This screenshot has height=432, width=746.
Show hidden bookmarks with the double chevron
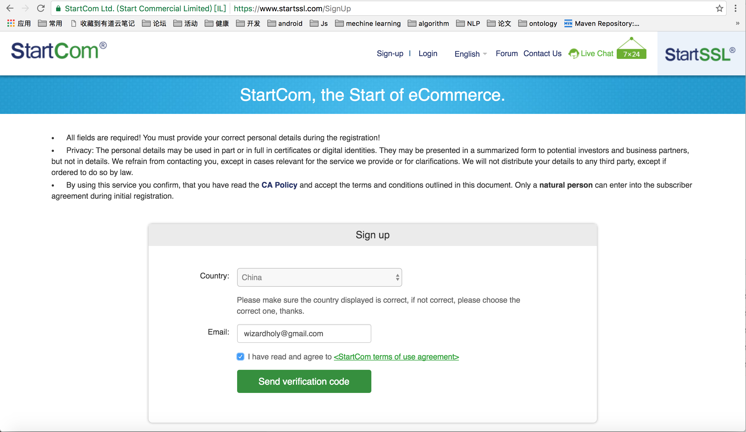(x=737, y=23)
